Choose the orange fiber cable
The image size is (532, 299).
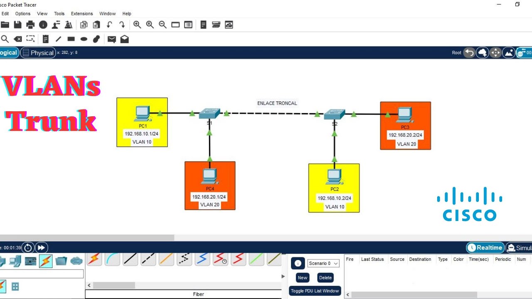pos(166,259)
